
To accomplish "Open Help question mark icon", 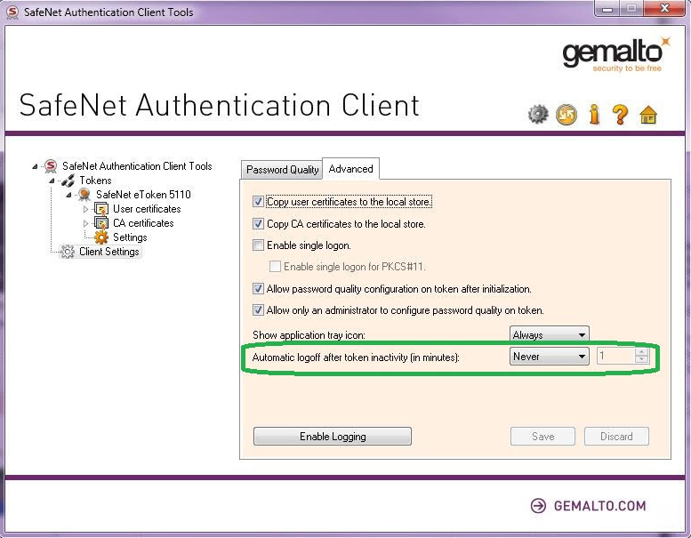I will tap(620, 115).
